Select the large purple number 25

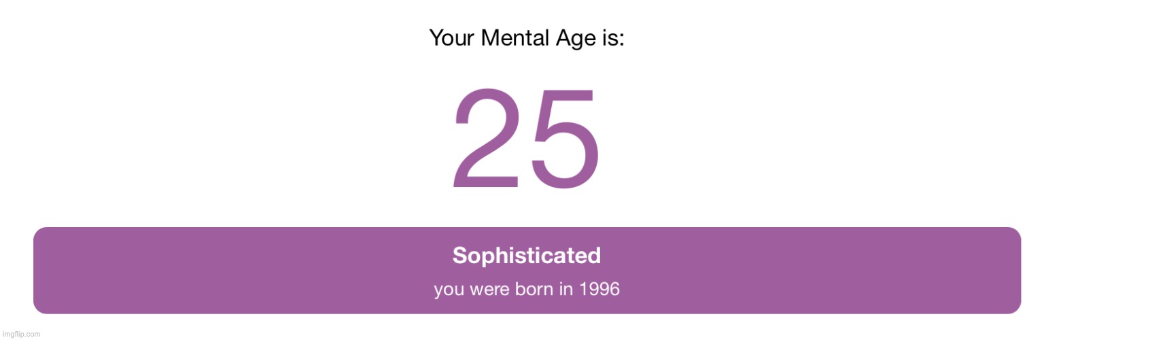pos(527,139)
